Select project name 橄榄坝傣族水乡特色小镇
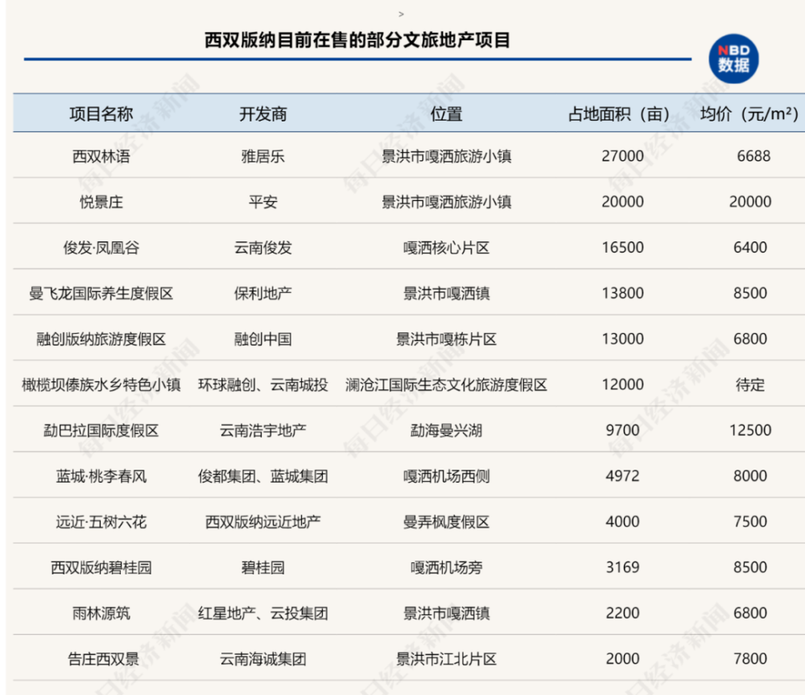Image resolution: width=805 pixels, height=695 pixels. tap(101, 385)
